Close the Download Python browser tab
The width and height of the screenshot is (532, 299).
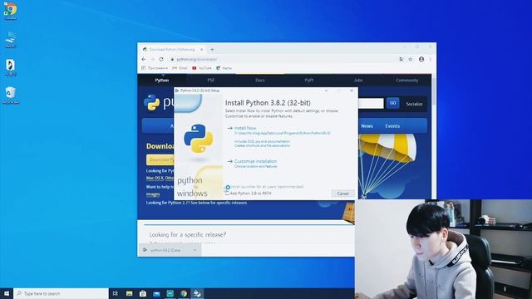tap(201, 50)
